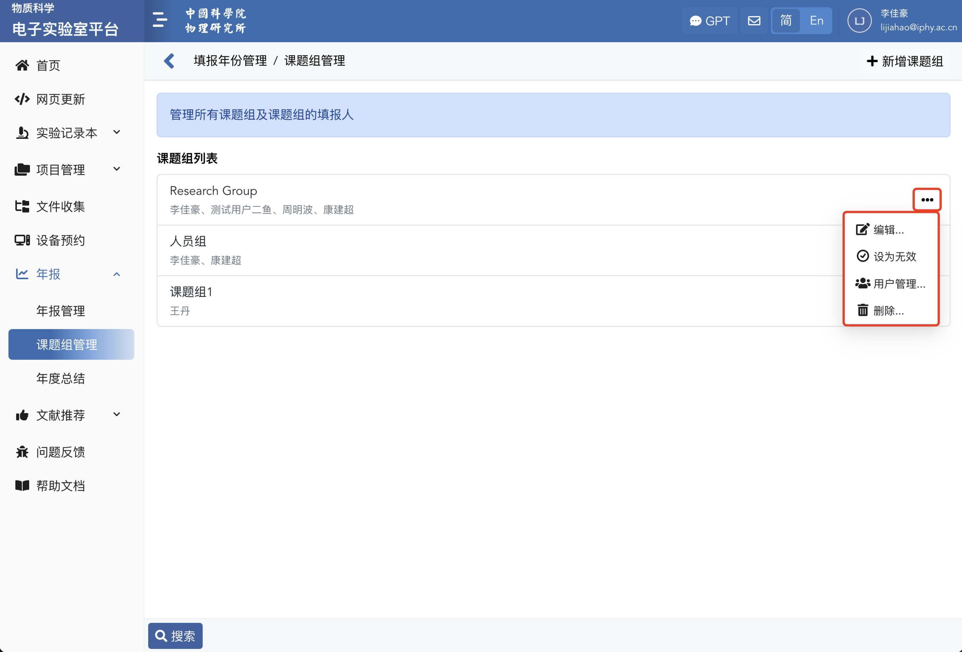Click the computer icon beside 设备预约
Viewport: 962px width, 652px height.
(x=22, y=240)
